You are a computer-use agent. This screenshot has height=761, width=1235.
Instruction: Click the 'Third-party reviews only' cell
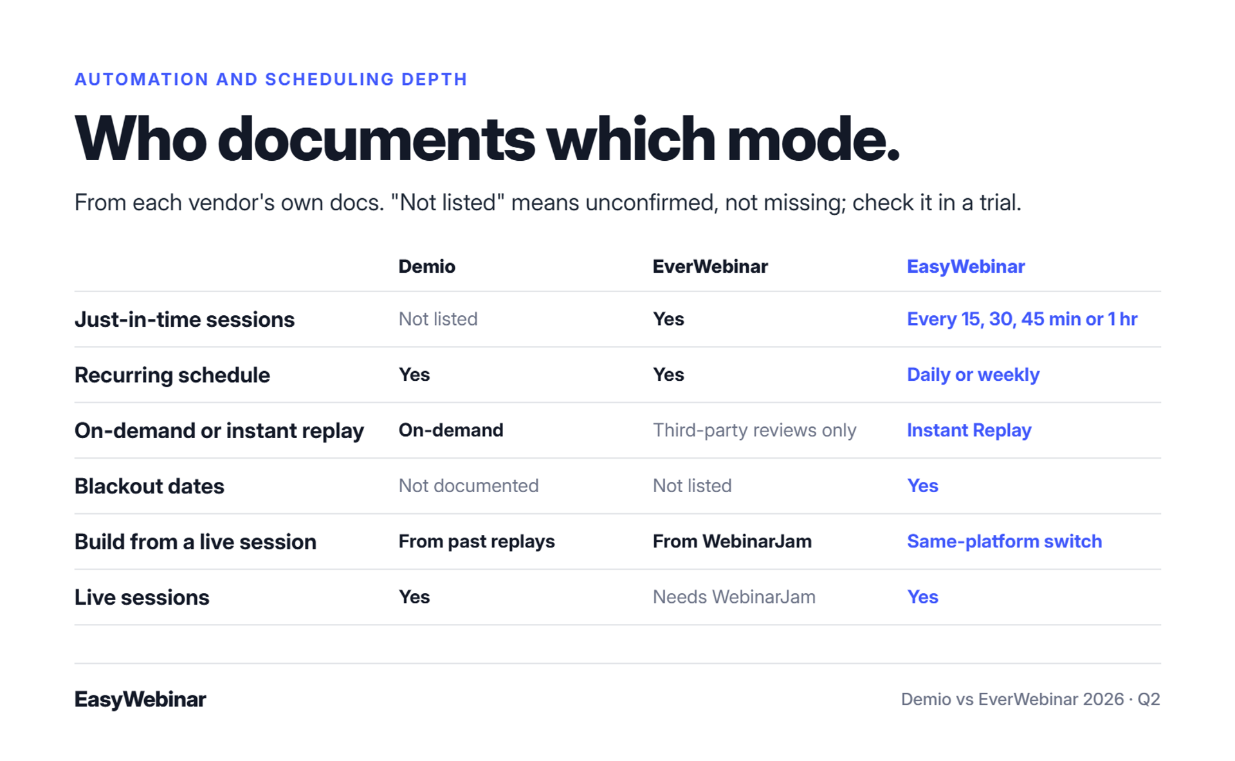[x=755, y=430]
